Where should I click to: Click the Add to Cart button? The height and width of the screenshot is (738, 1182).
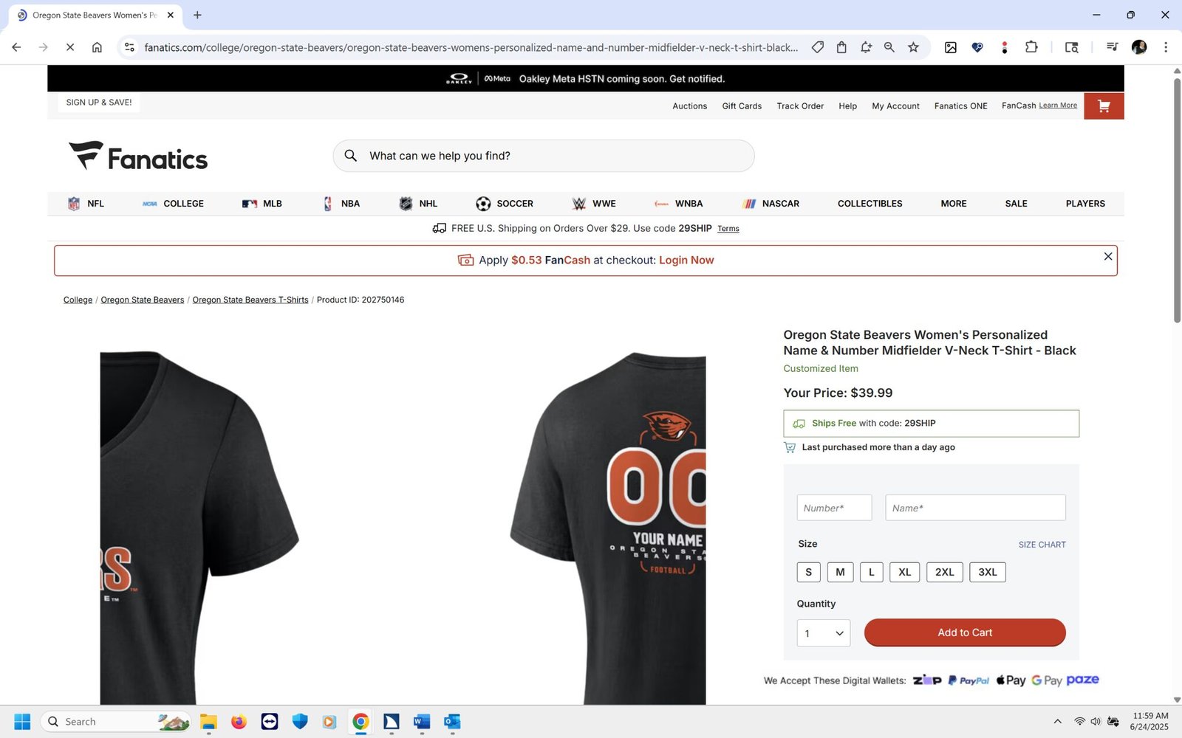click(x=965, y=632)
